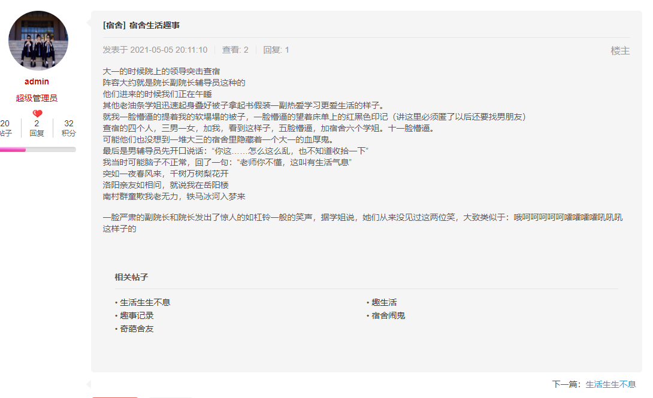This screenshot has width=653, height=398.
Task: Click the [宿舍] category tag in title
Action: pos(114,25)
